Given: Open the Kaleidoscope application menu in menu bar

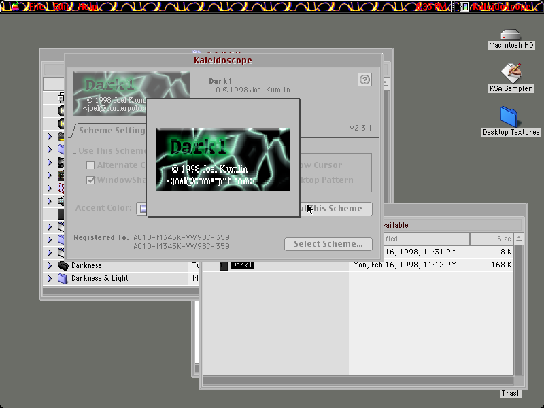Looking at the screenshot, I should click(x=496, y=6).
